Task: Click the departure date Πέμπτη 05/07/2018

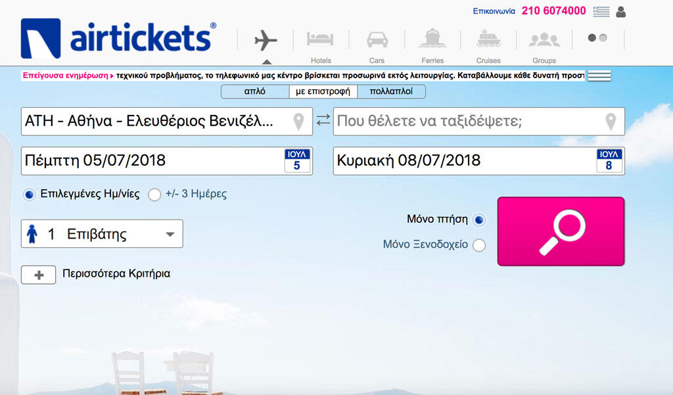Action: tap(166, 160)
